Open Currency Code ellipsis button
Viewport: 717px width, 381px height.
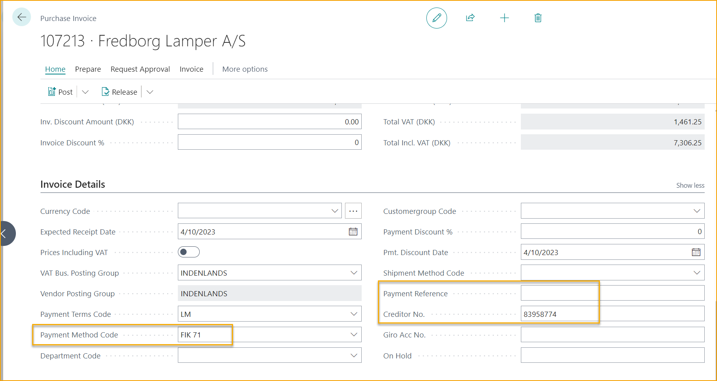pos(353,211)
